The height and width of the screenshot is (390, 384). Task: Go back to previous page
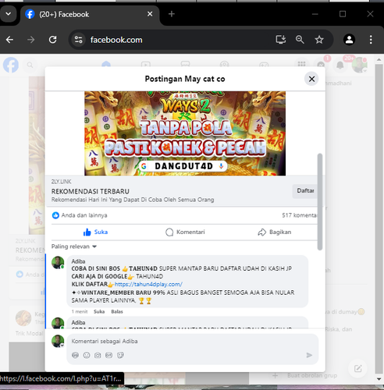[10, 40]
